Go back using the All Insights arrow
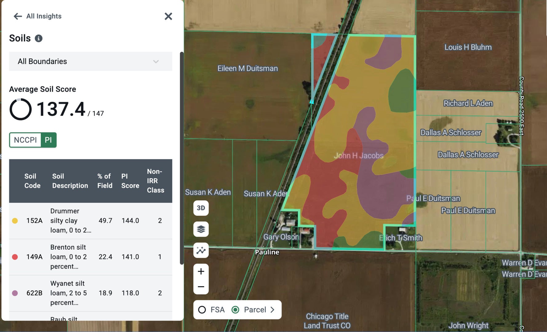Screen dimensions: 547x332 [x=18, y=16]
